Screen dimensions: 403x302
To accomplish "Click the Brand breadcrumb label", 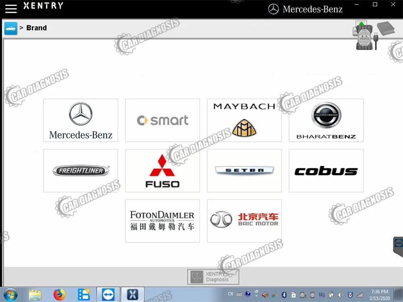I will (x=37, y=28).
